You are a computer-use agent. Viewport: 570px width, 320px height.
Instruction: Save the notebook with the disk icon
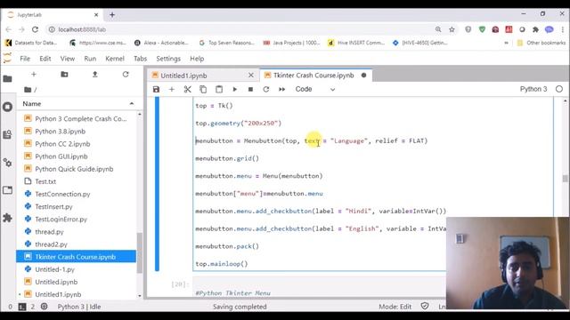157,89
